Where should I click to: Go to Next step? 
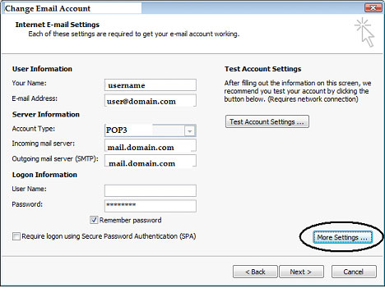tap(301, 272)
